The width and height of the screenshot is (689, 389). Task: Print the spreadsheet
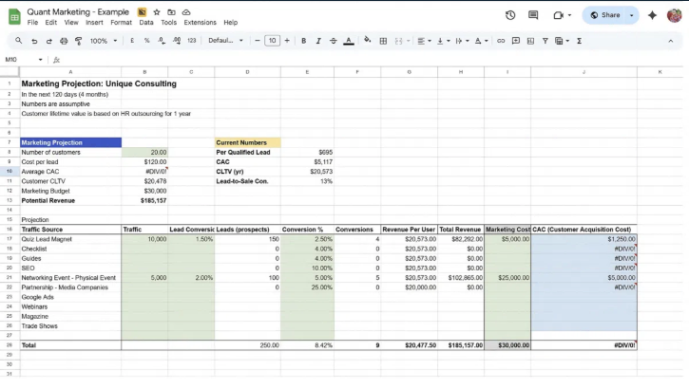click(64, 41)
